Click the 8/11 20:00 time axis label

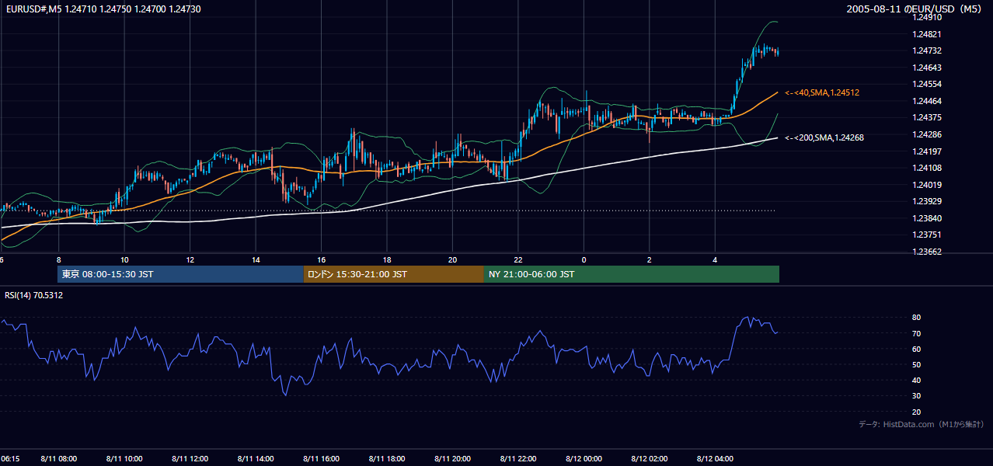(x=453, y=459)
